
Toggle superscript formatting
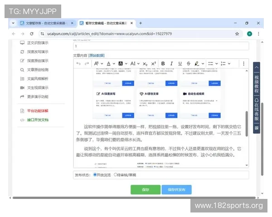click(x=154, y=64)
